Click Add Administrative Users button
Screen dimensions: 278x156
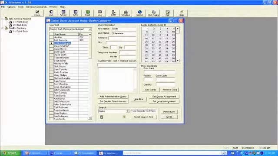113,97
